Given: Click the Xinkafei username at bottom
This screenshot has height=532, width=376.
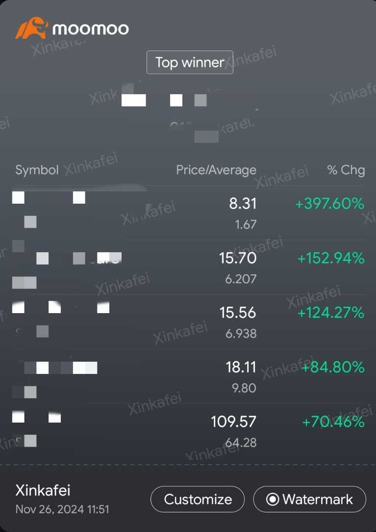Looking at the screenshot, I should (43, 490).
